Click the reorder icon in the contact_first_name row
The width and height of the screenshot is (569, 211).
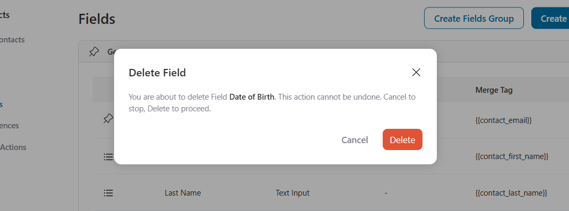click(108, 156)
